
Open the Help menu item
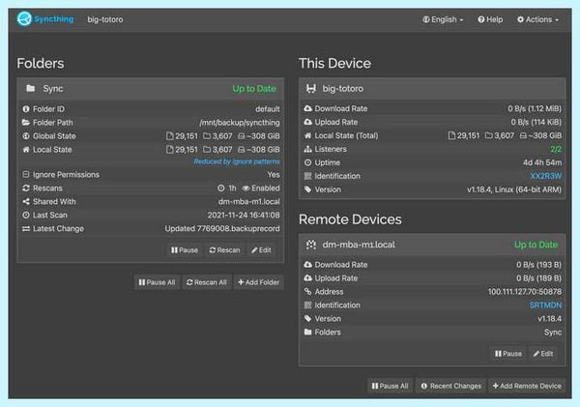pos(490,19)
